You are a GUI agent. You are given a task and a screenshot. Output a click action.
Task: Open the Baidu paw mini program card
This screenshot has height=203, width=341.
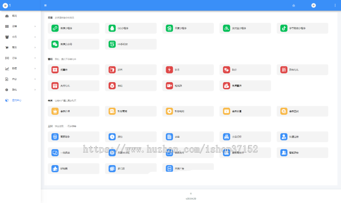tap(188, 28)
